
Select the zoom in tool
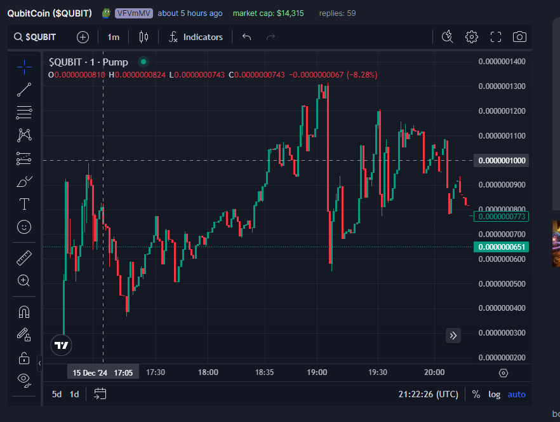click(x=24, y=281)
